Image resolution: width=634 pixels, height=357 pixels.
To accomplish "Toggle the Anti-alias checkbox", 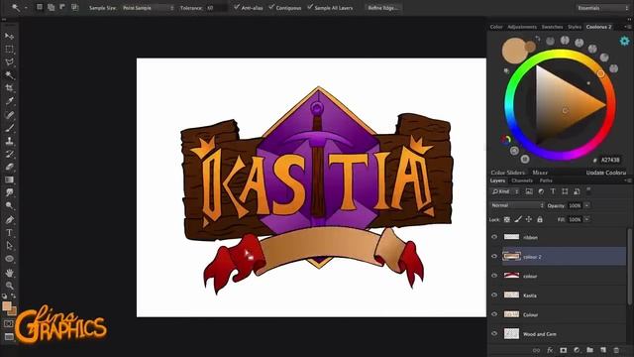I will pos(237,7).
